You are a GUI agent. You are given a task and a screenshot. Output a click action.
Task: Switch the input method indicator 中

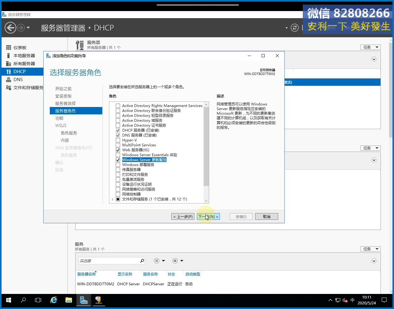(353, 300)
